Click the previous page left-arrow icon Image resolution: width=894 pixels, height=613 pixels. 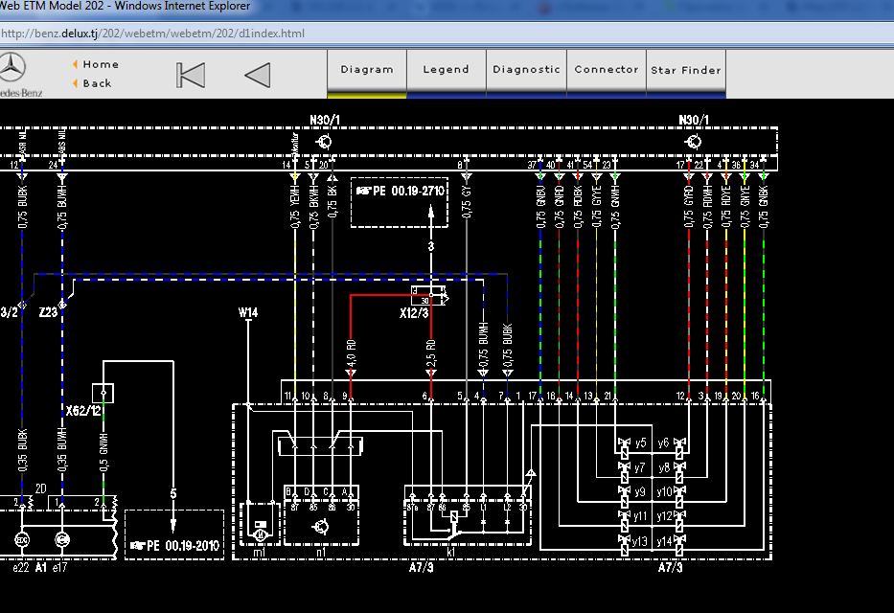coord(257,75)
